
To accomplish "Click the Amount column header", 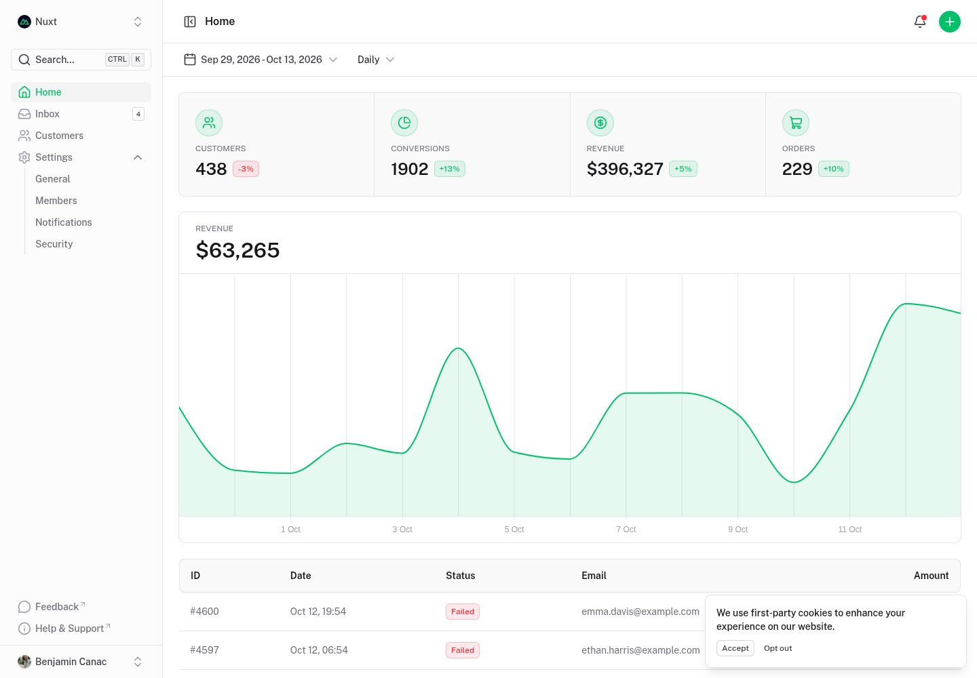I will click(x=931, y=576).
